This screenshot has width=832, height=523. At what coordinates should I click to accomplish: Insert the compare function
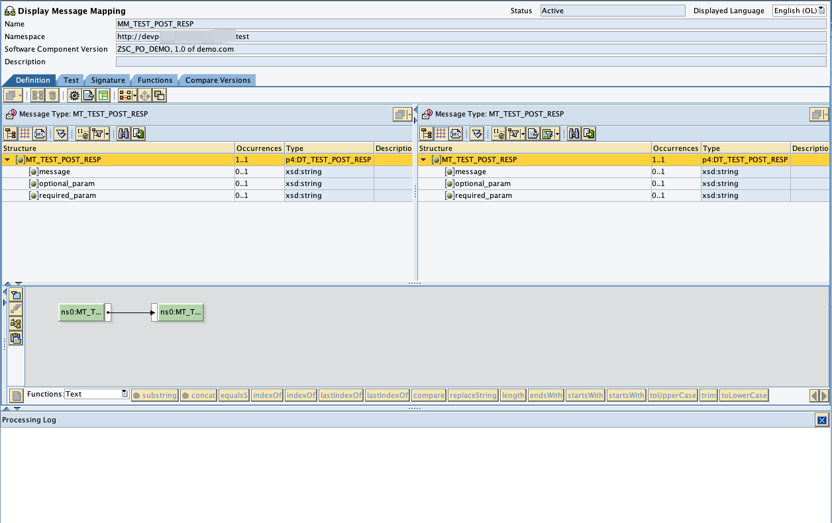(x=429, y=395)
